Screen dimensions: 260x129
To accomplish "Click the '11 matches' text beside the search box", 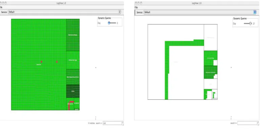I will click(91, 123).
